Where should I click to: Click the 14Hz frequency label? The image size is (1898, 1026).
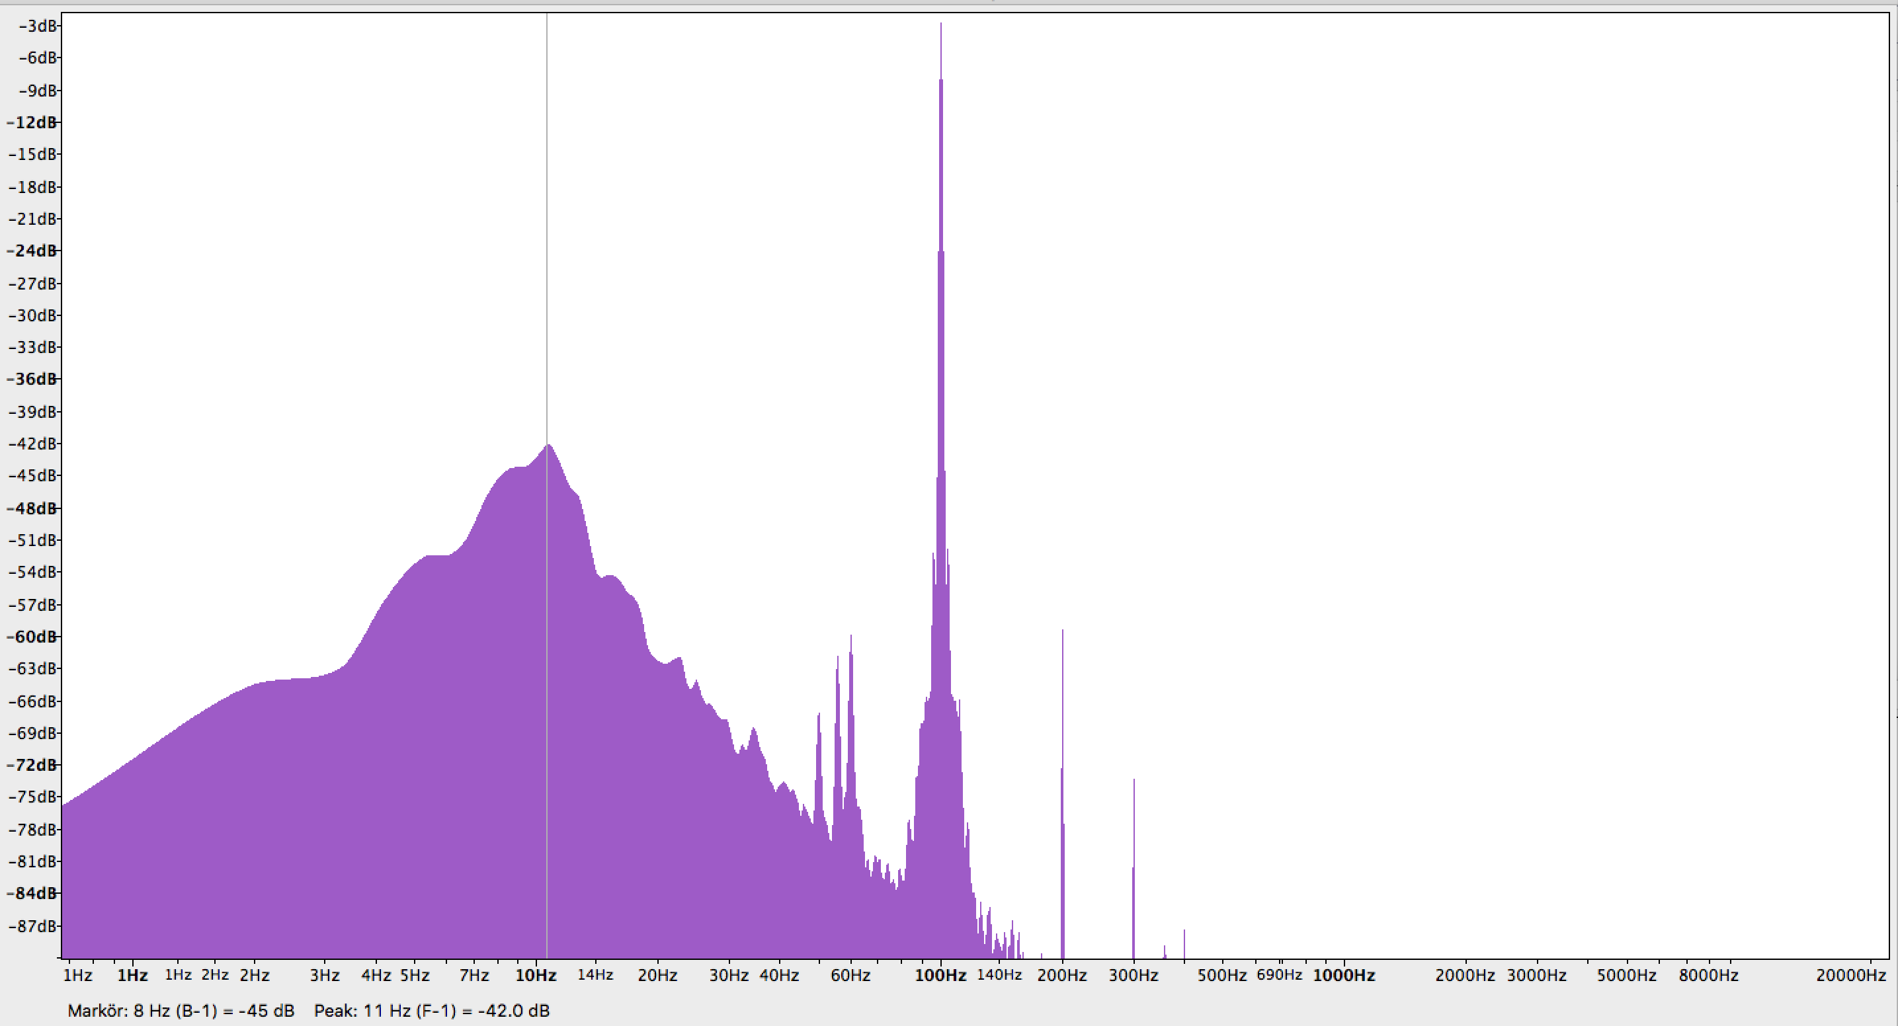pyautogui.click(x=595, y=974)
